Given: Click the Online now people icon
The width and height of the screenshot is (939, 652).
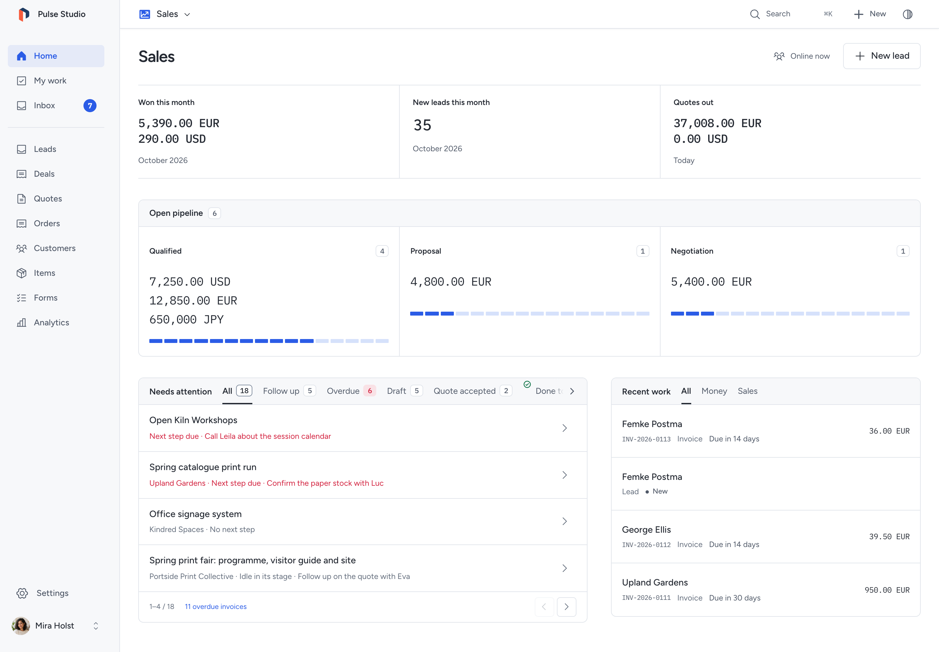Looking at the screenshot, I should pyautogui.click(x=779, y=56).
